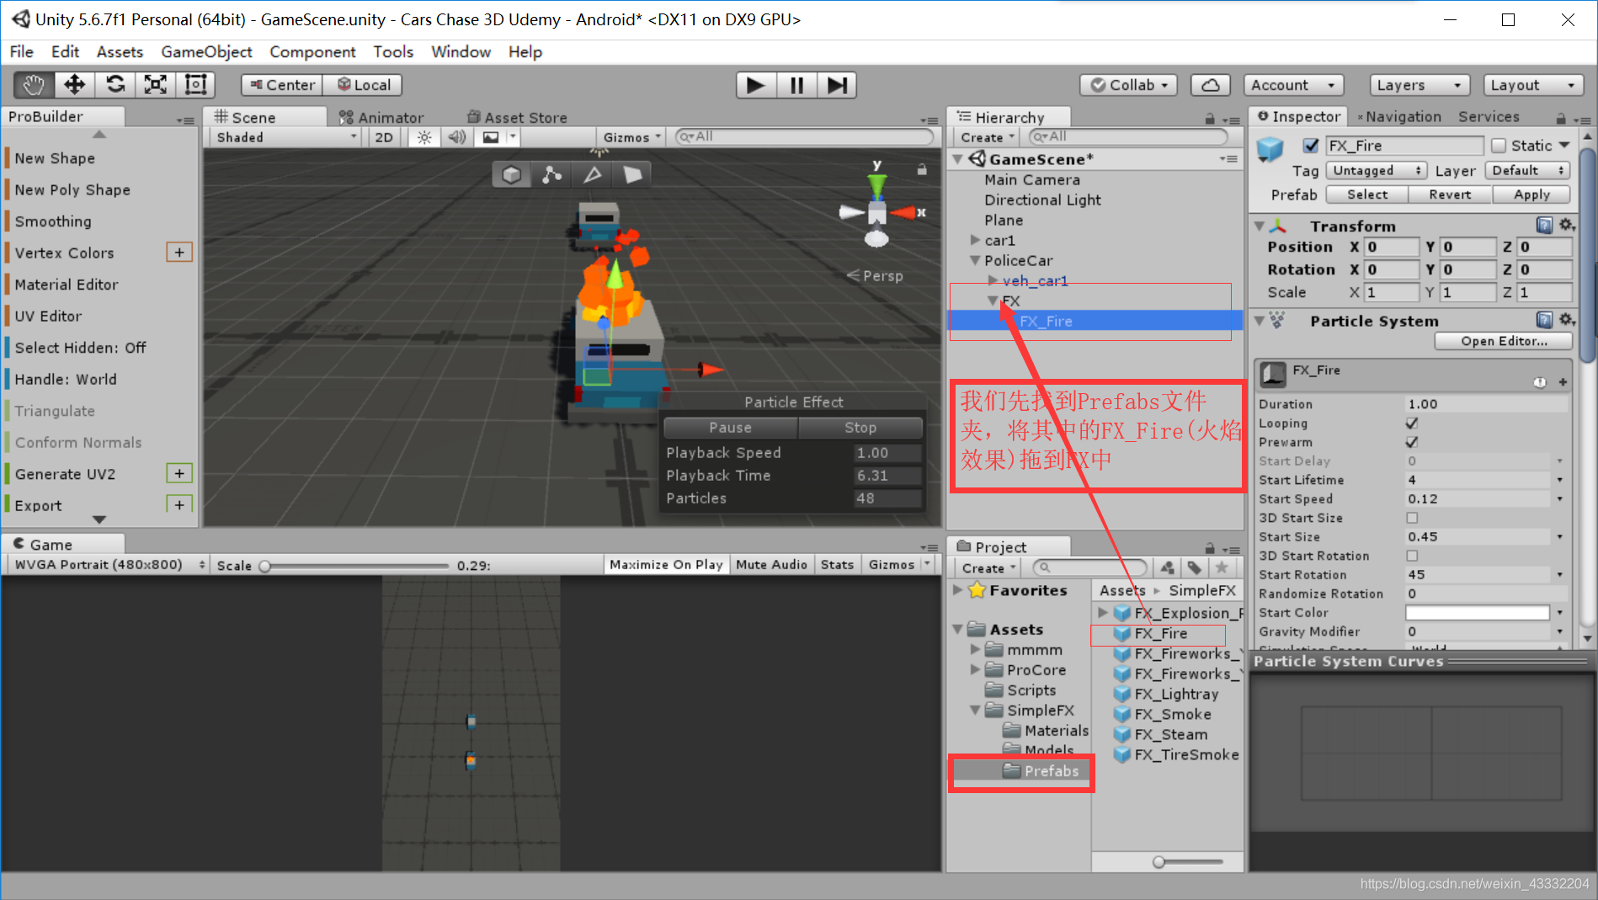
Task: Toggle Stats overlay in Game view
Action: point(837,564)
